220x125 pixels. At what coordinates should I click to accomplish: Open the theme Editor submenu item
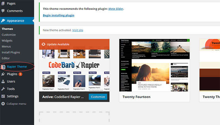coord(6,58)
